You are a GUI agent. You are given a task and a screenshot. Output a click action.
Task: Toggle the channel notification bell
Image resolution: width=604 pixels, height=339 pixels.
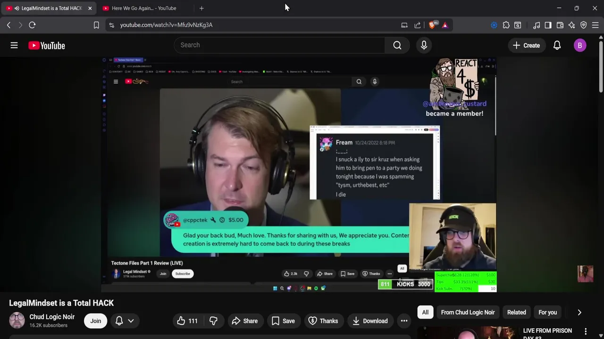coord(119,321)
